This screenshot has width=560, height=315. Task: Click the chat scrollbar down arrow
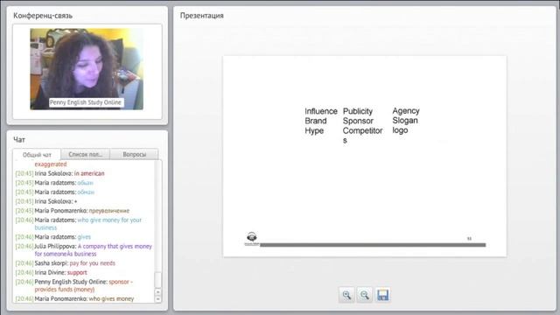click(x=157, y=299)
